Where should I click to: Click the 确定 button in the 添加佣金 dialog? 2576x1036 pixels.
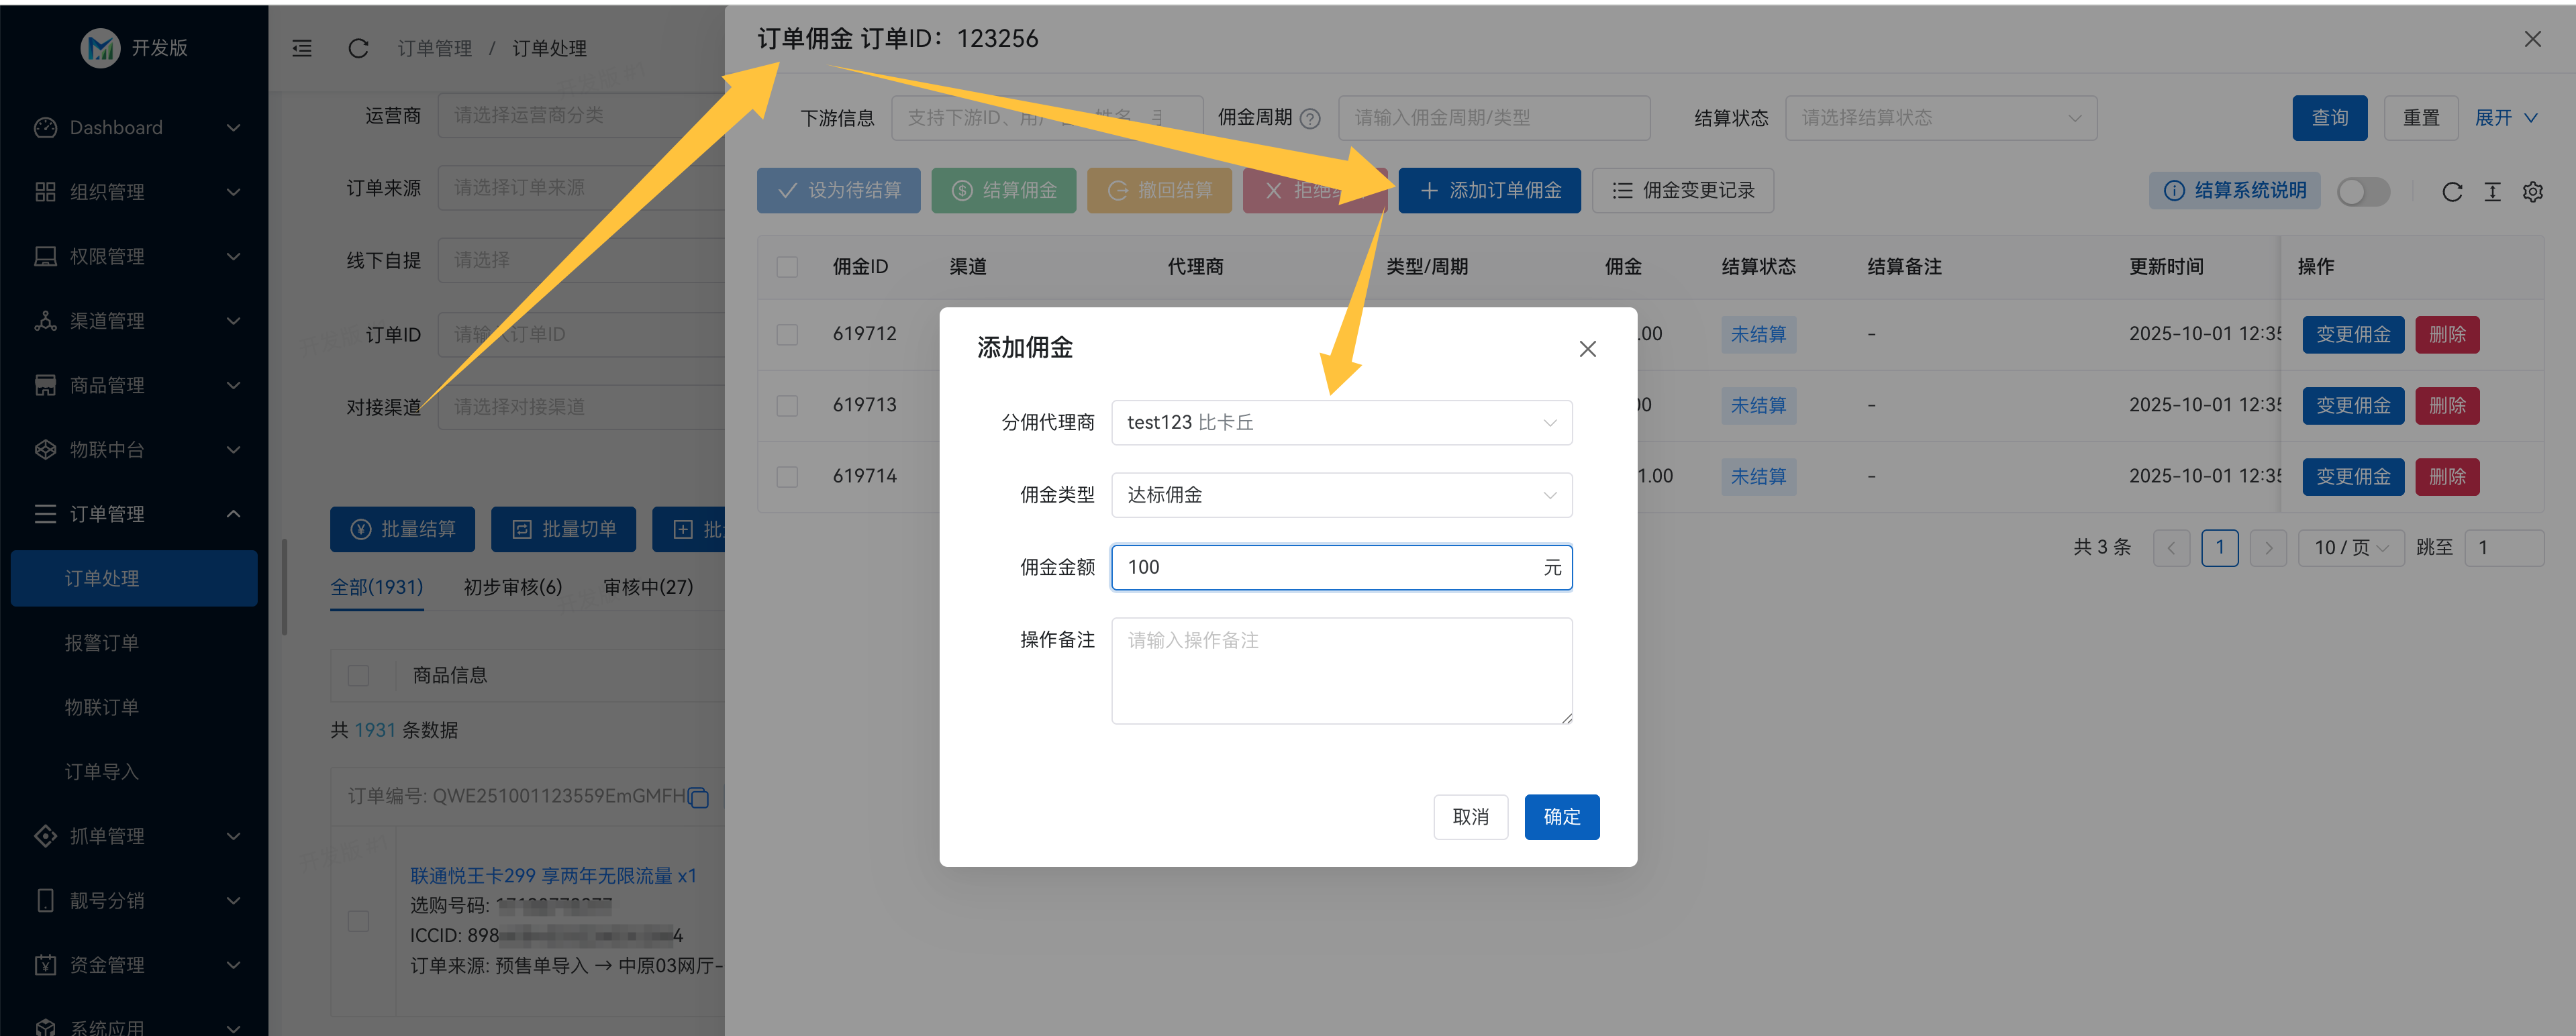click(x=1561, y=817)
